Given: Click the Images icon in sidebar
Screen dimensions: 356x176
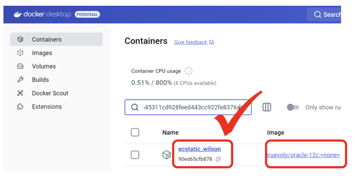Looking at the screenshot, I should click(x=21, y=53).
